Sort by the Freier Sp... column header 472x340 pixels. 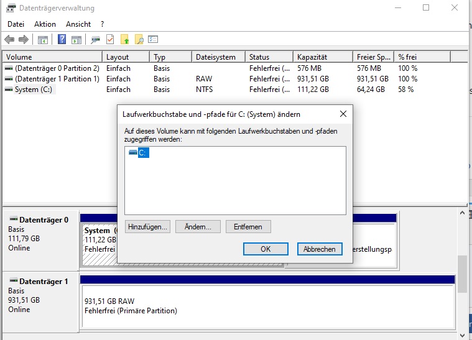coord(373,57)
